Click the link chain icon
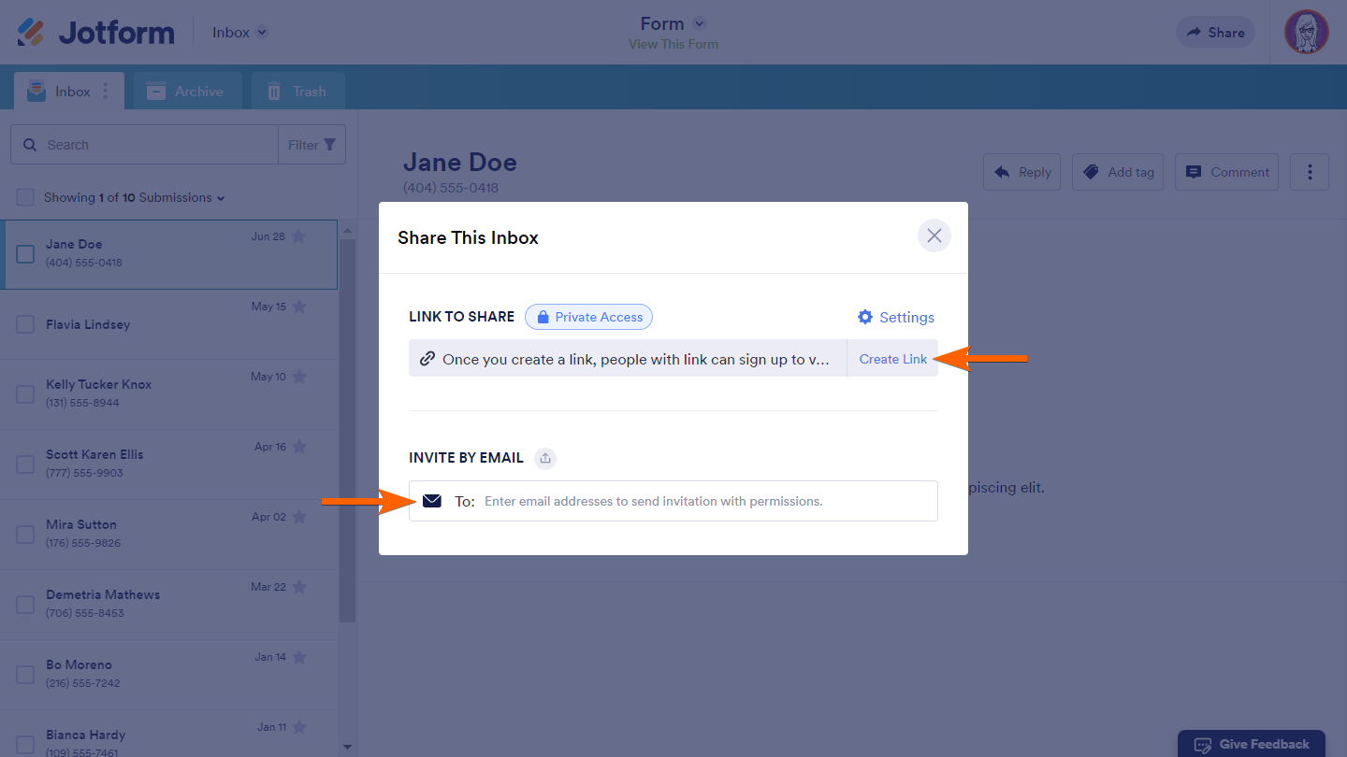Image resolution: width=1347 pixels, height=757 pixels. [x=427, y=358]
